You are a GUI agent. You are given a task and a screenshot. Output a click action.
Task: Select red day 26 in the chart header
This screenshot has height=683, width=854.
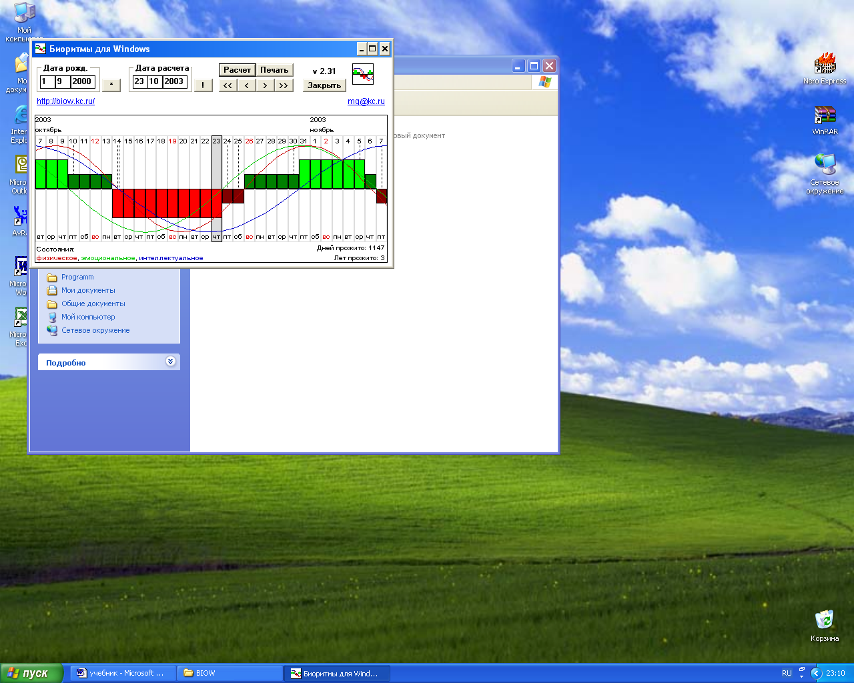[249, 141]
